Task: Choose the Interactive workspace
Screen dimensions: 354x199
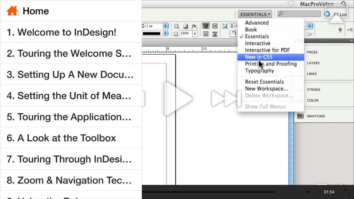Action: coord(271,43)
